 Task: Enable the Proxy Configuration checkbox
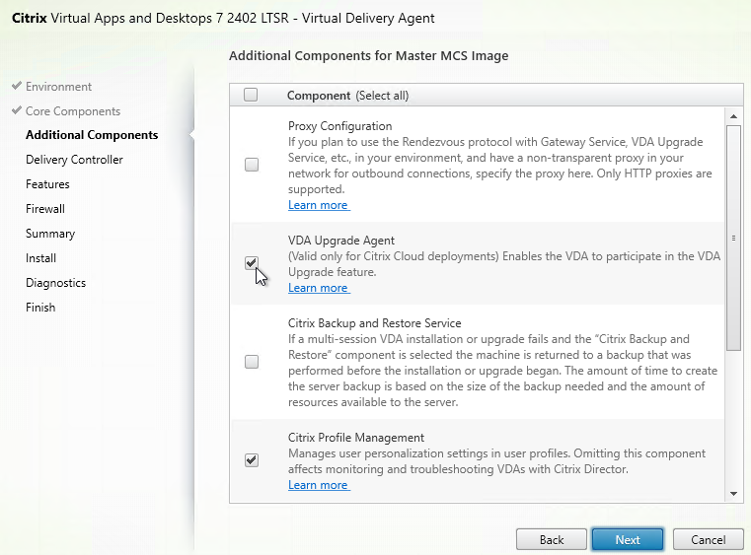[252, 165]
